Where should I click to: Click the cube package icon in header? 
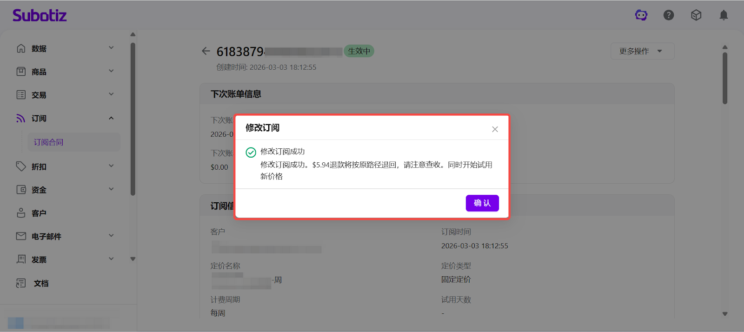click(696, 15)
